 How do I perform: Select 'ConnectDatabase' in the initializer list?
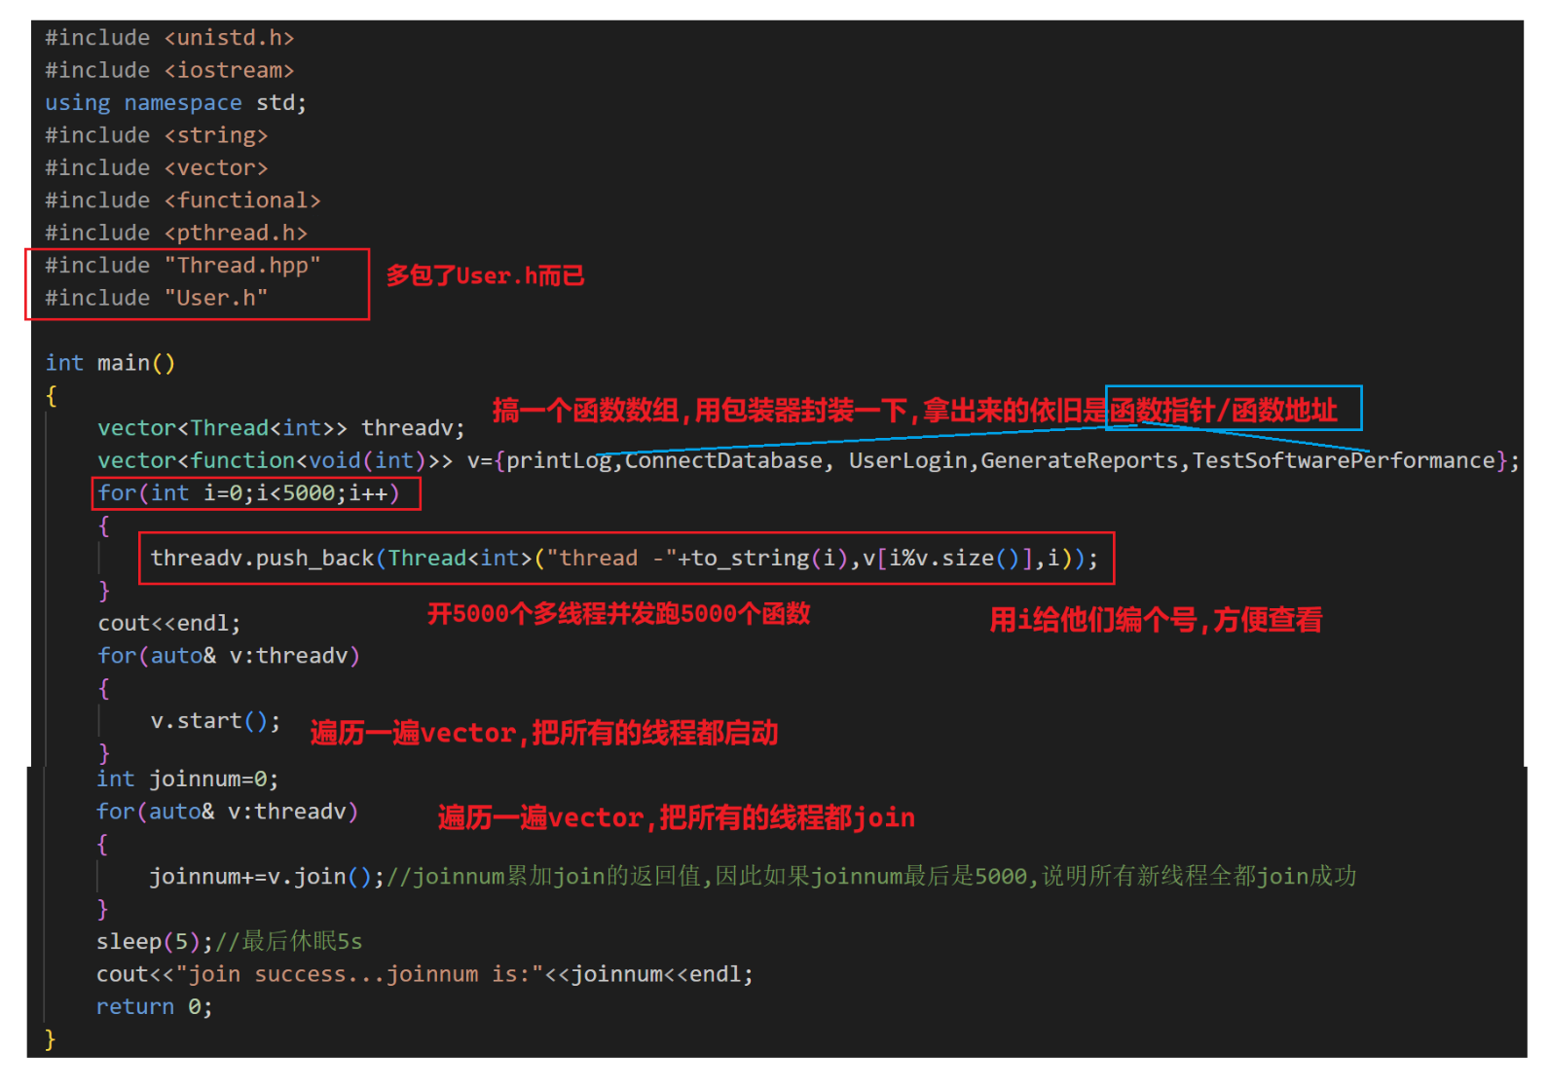pos(723,460)
